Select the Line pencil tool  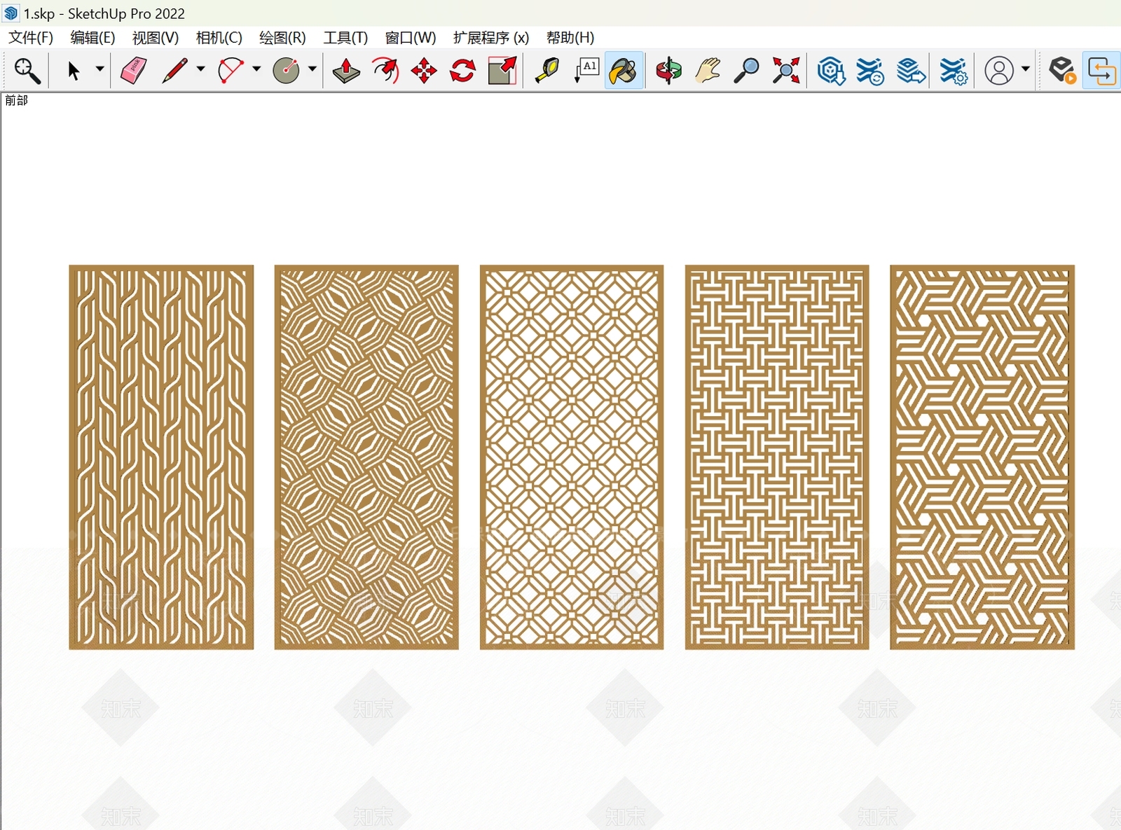point(174,71)
